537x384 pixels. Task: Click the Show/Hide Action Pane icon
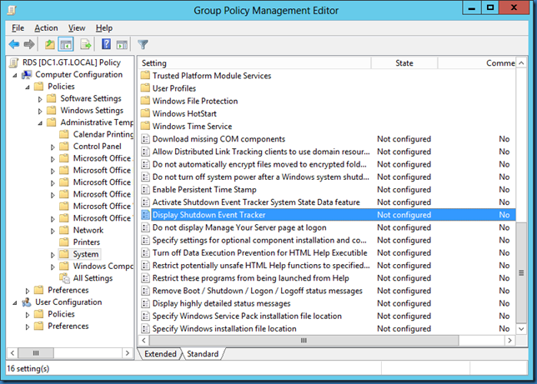point(121,44)
